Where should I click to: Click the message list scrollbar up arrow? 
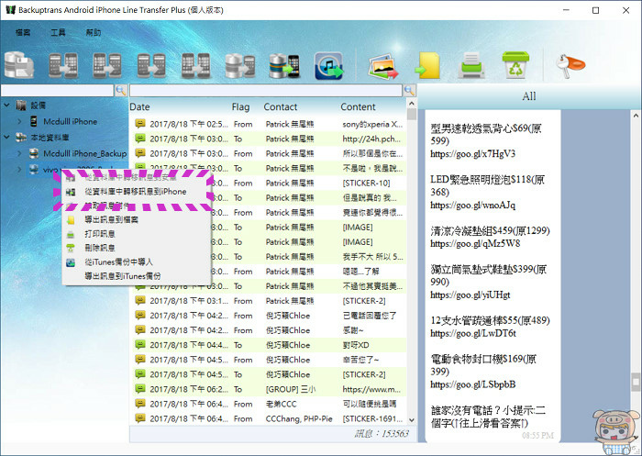coord(412,103)
